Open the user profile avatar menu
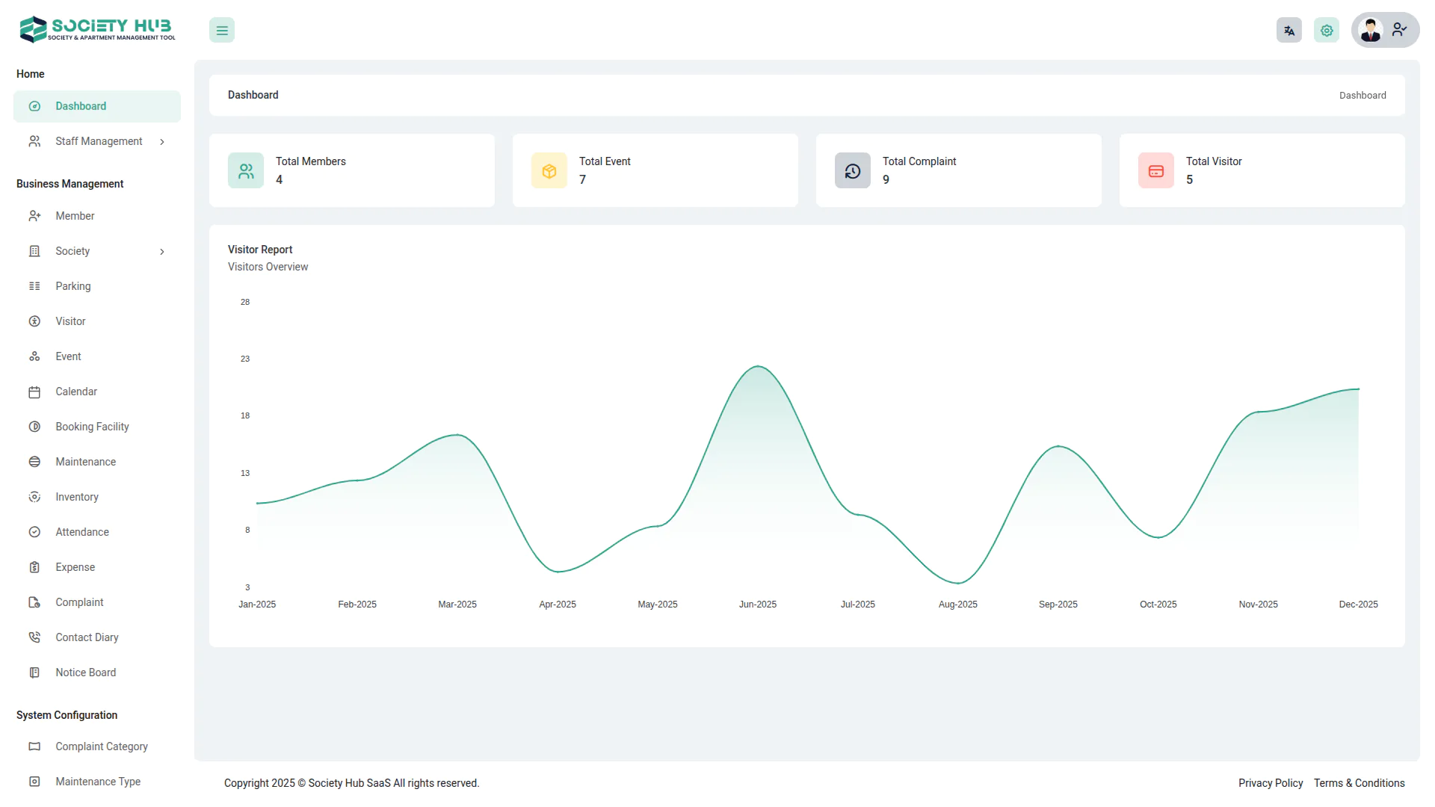 [1384, 31]
